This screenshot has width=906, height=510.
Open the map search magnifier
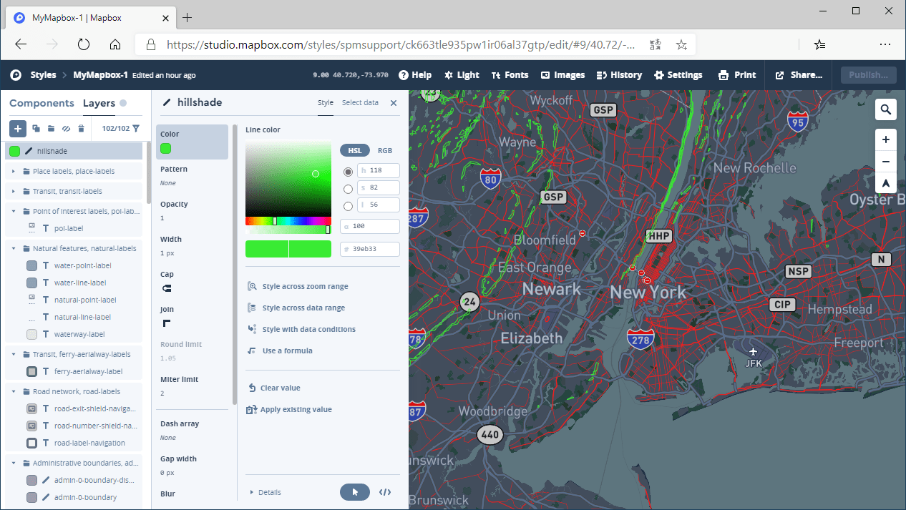(886, 109)
